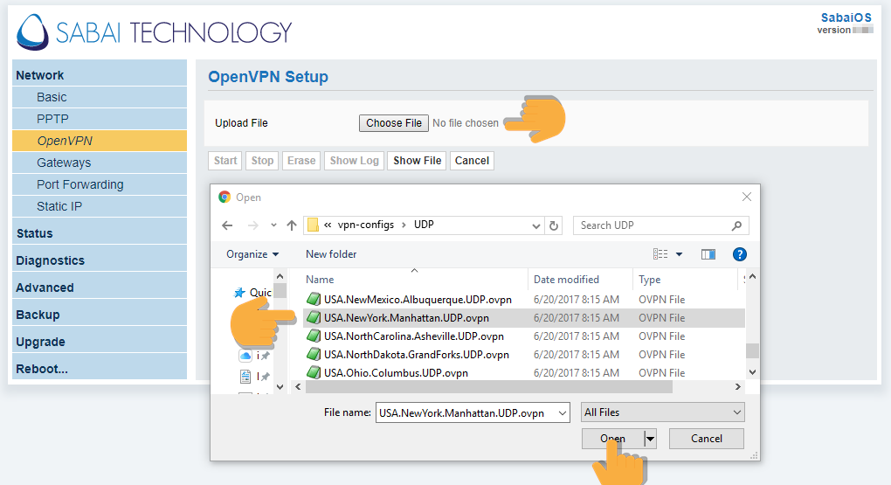Image resolution: width=891 pixels, height=485 pixels.
Task: Click the New folder button
Action: (x=331, y=254)
